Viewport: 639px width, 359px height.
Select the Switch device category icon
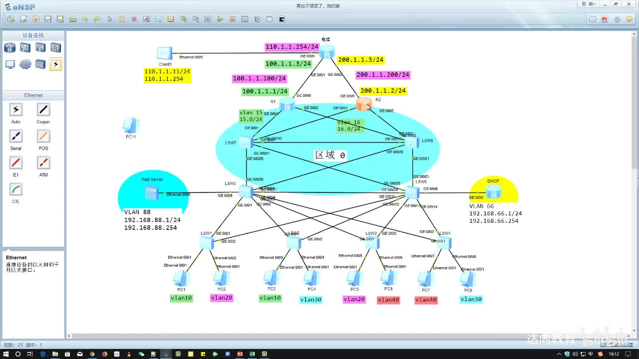tap(25, 48)
